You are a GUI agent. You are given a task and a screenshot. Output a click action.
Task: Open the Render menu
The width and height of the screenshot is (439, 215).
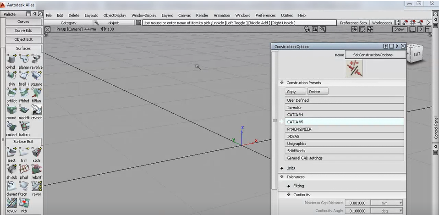tap(202, 16)
